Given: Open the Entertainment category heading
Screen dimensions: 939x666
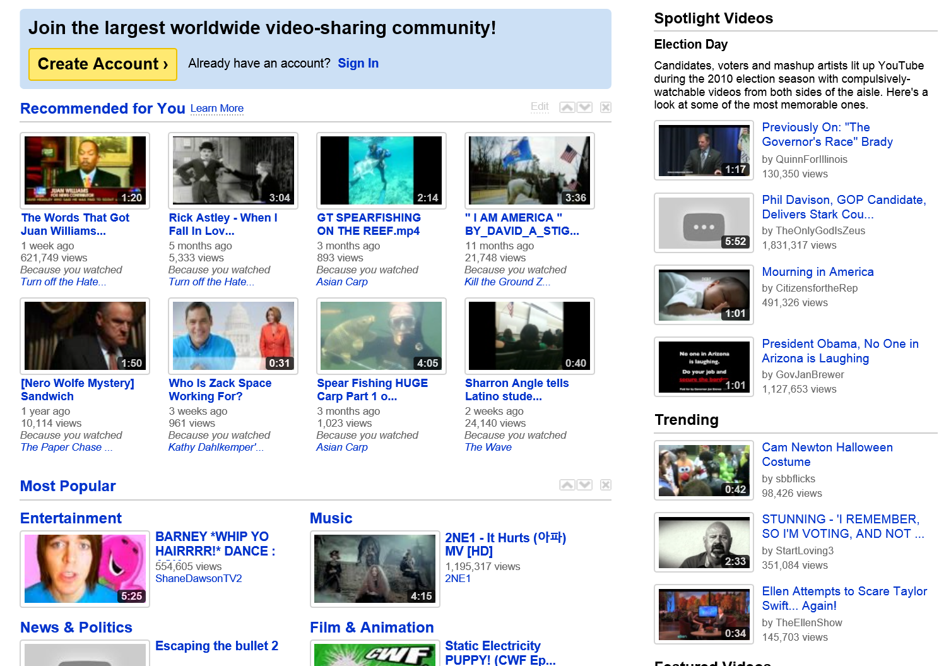Looking at the screenshot, I should 71,518.
